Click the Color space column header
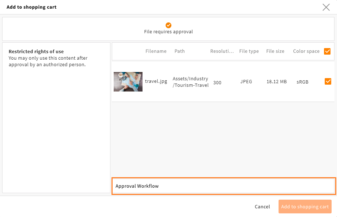This screenshot has height=217, width=337. 306,51
